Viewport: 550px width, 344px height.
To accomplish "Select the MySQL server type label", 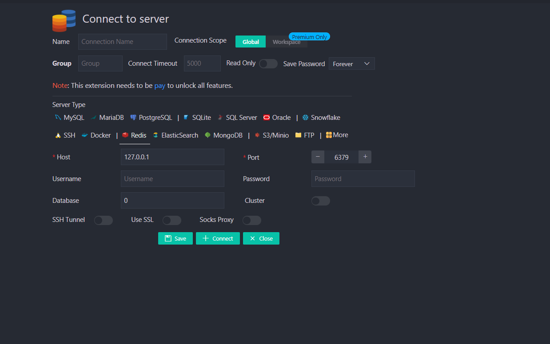I will click(74, 118).
